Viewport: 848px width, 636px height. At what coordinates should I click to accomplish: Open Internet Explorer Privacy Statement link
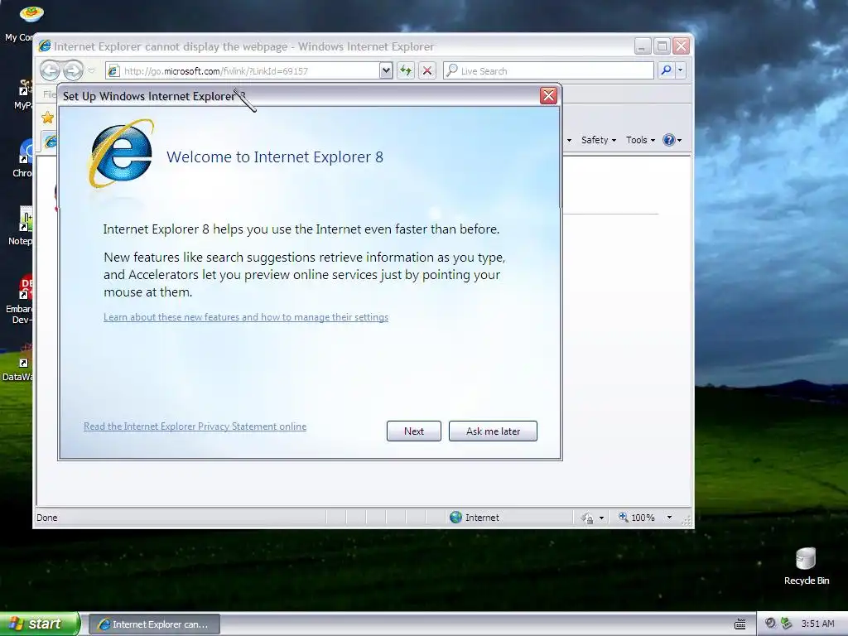[195, 426]
